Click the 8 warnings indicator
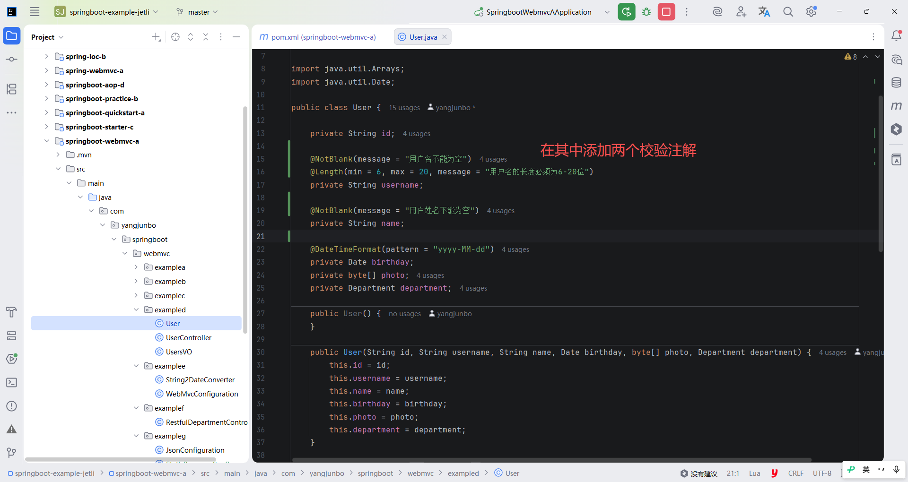 tap(851, 57)
